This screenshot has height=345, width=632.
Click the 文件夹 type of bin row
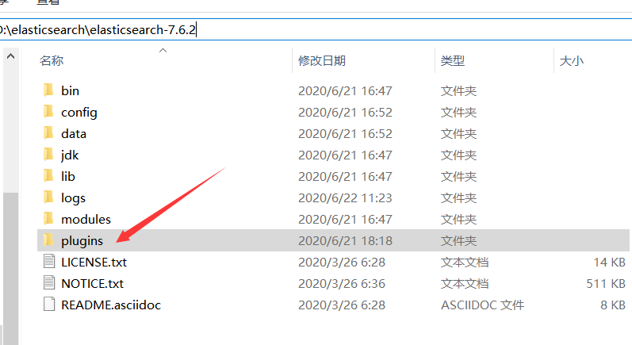point(458,90)
